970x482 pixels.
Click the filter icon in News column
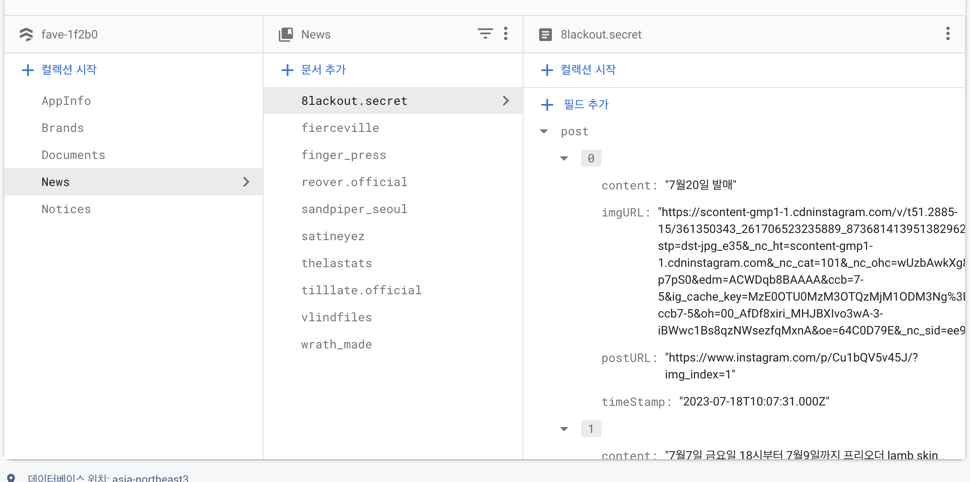[485, 33]
